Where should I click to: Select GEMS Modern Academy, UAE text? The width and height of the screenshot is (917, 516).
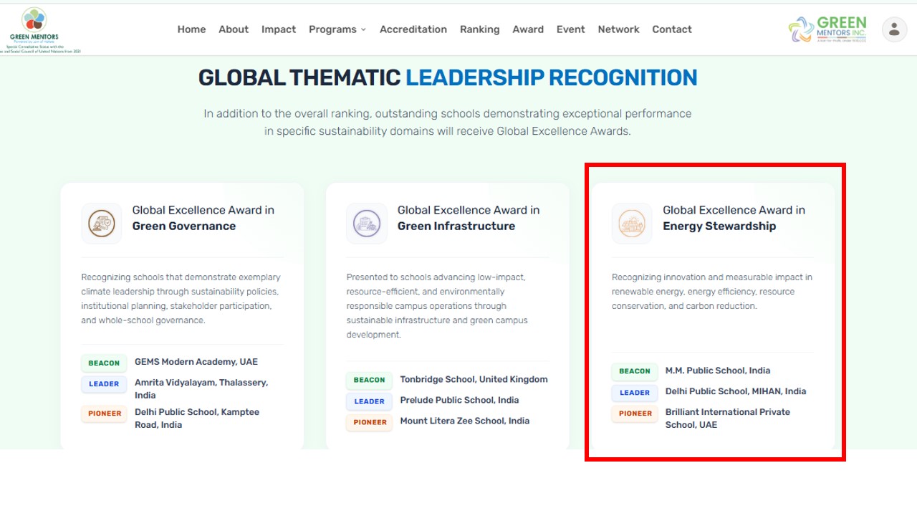pyautogui.click(x=196, y=362)
